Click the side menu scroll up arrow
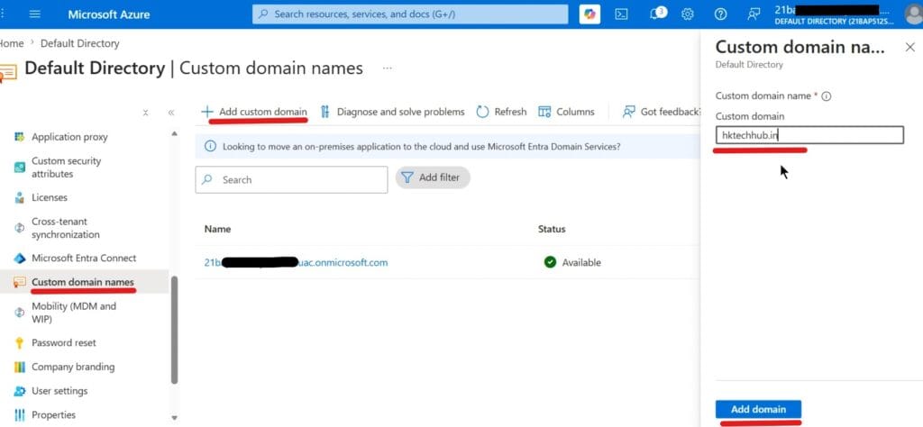Screen dimensions: 923x427 point(174,134)
